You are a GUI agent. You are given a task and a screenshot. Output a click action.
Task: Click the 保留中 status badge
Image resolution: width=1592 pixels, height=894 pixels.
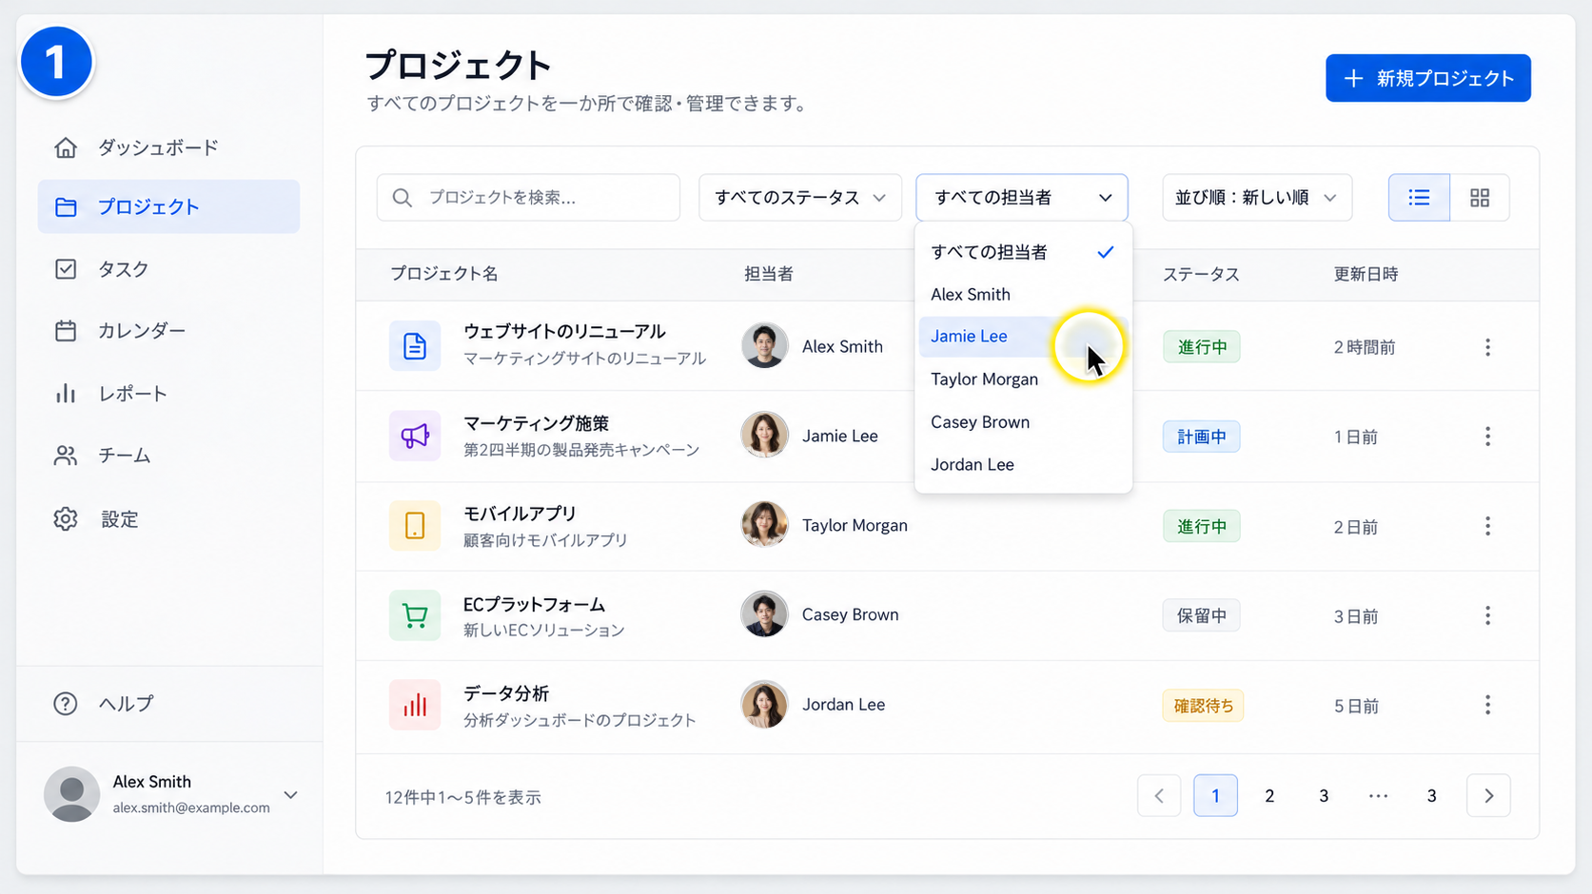1201,616
